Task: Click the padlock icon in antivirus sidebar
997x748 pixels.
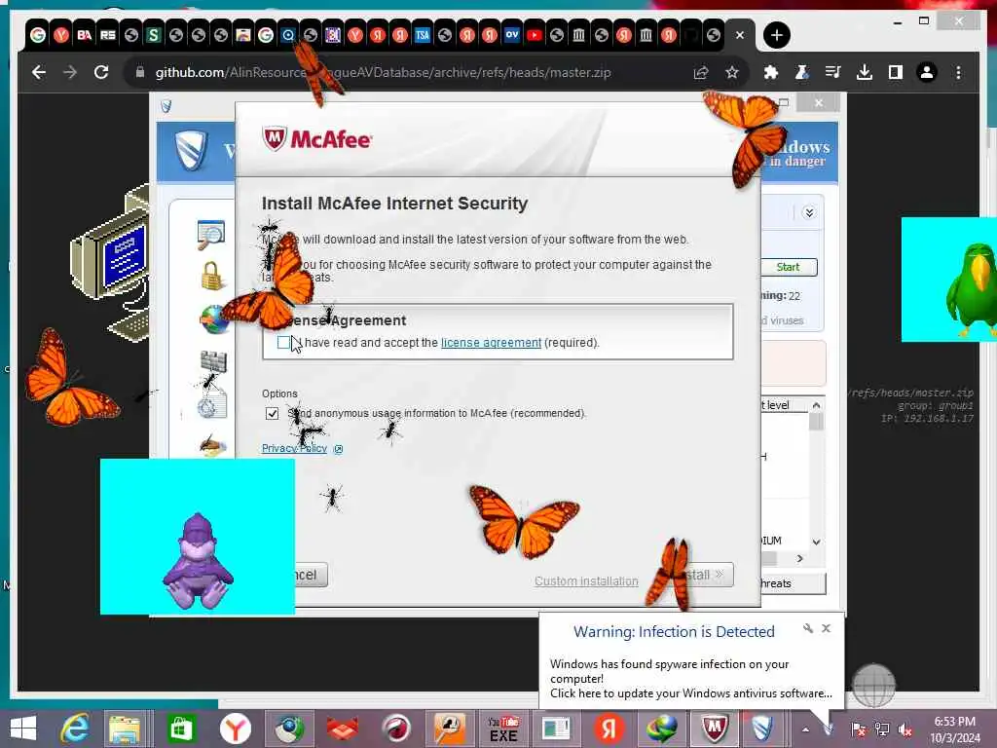Action: tap(211, 276)
